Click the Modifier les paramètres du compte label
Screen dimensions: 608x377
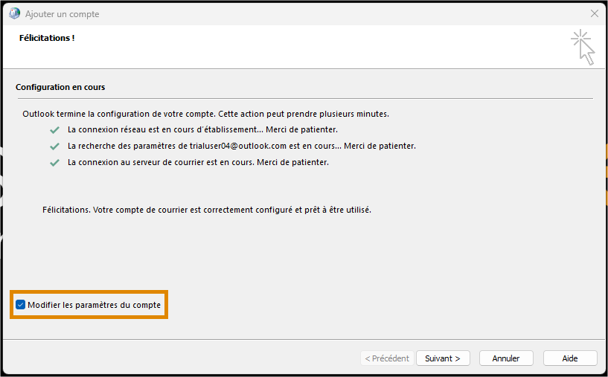click(94, 305)
